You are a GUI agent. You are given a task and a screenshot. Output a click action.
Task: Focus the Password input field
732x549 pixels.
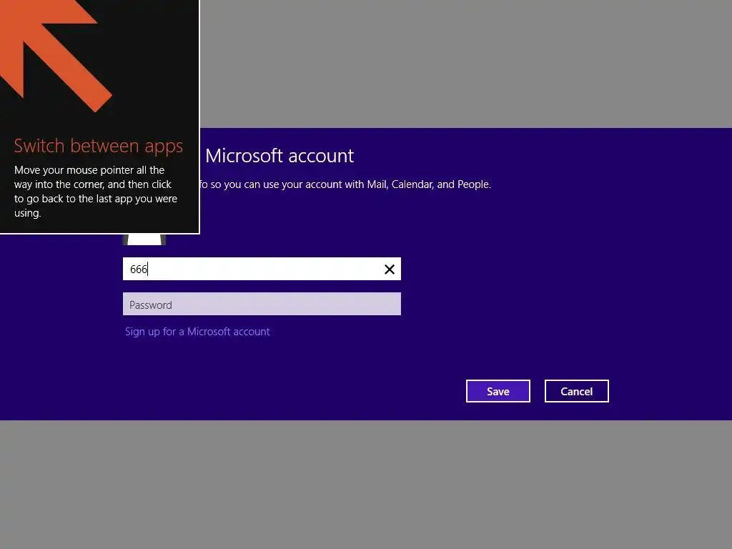click(x=262, y=304)
